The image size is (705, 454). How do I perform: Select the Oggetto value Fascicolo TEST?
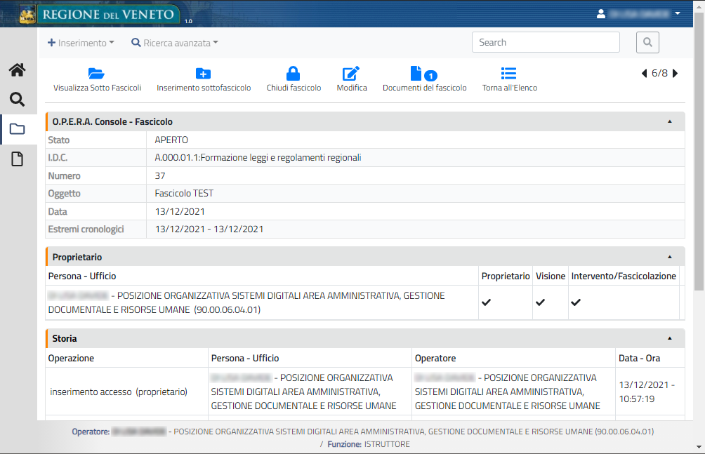point(184,193)
